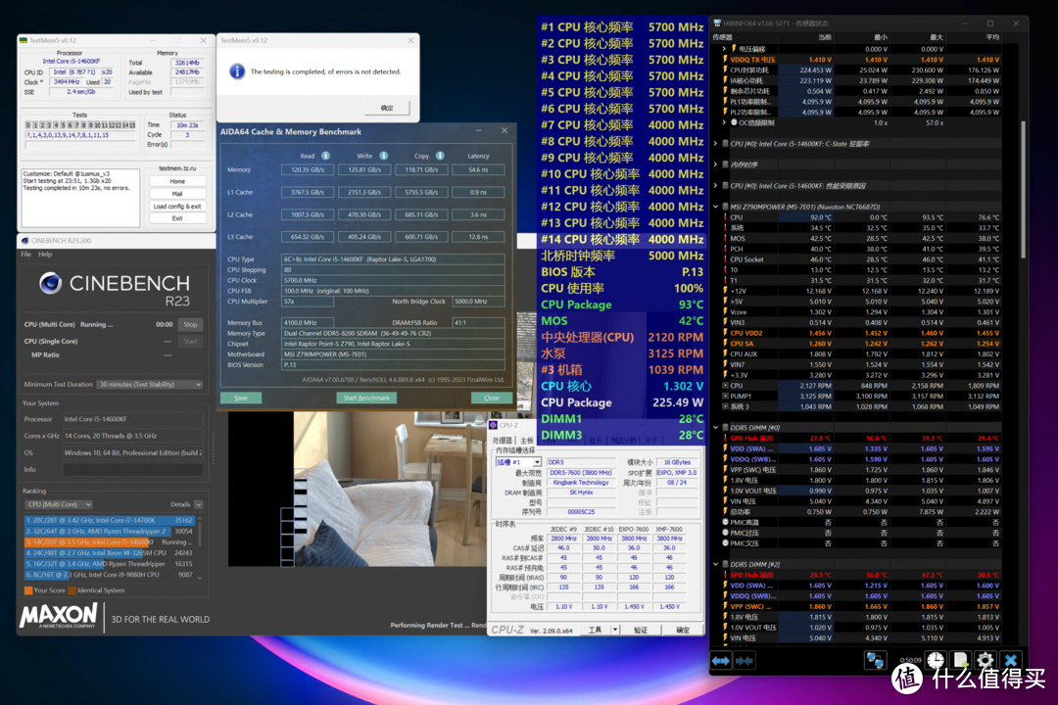Click the AIDA64 Start Benchmark button
1058x705 pixels.
366,399
